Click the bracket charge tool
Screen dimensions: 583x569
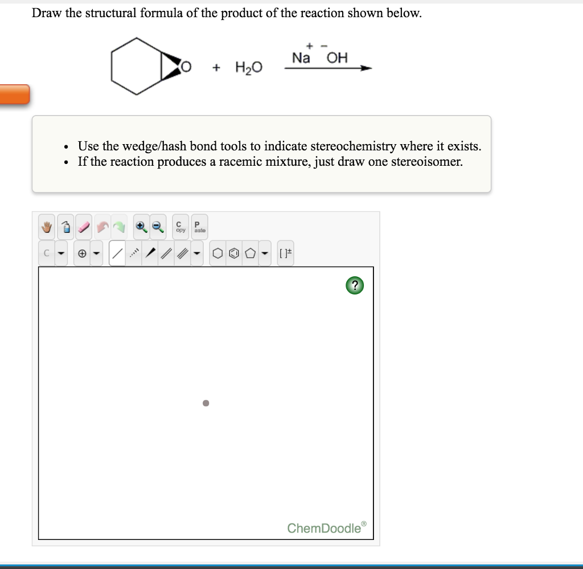pos(285,252)
